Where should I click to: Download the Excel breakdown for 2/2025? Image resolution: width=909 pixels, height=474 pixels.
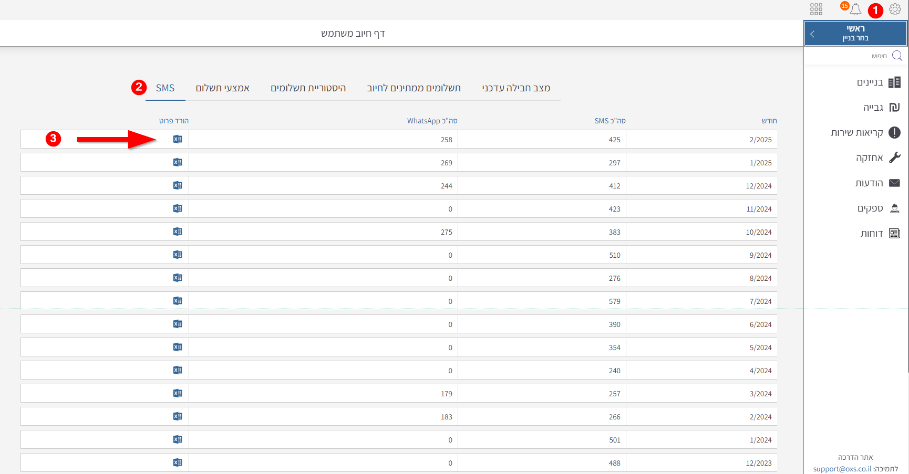pos(178,139)
